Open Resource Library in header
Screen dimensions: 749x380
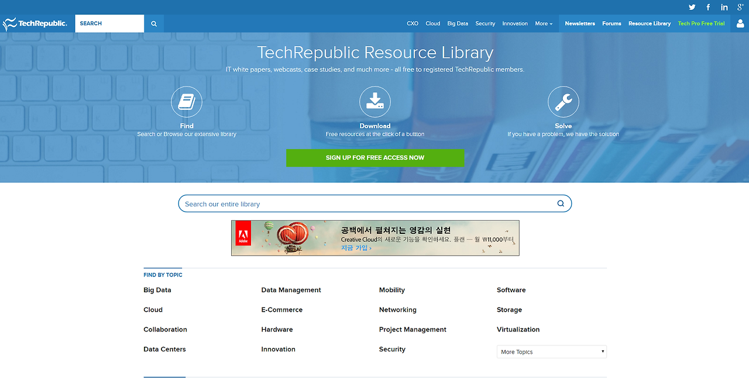tap(650, 23)
